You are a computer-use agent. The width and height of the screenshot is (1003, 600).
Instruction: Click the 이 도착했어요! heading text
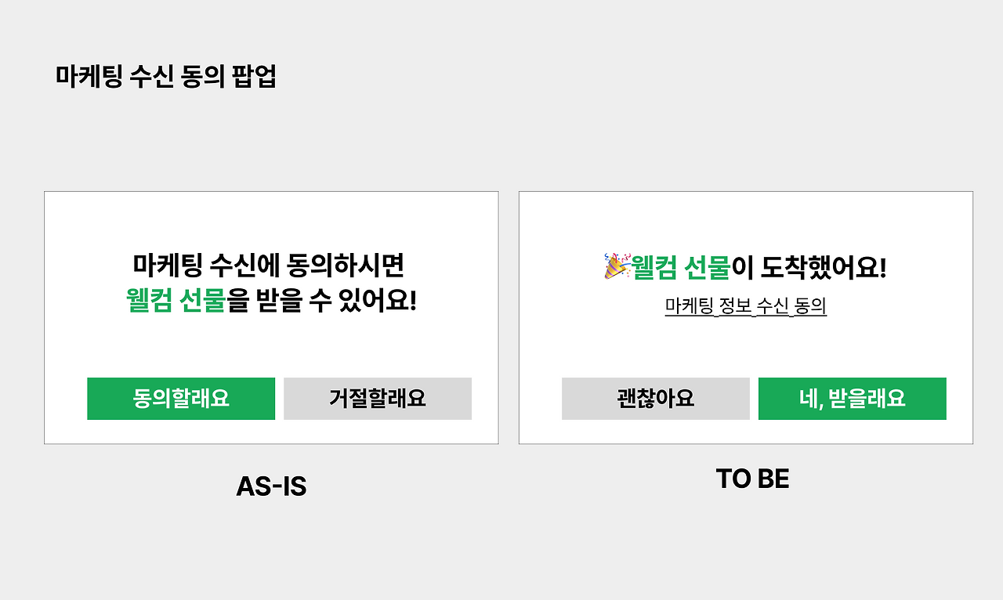point(809,268)
